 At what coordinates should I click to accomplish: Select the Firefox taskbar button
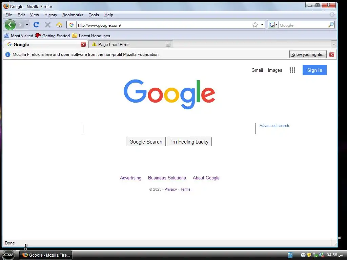tap(46, 255)
